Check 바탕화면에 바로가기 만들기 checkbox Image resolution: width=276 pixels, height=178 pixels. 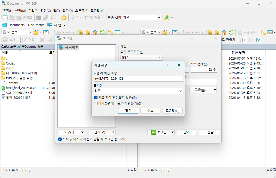96,103
